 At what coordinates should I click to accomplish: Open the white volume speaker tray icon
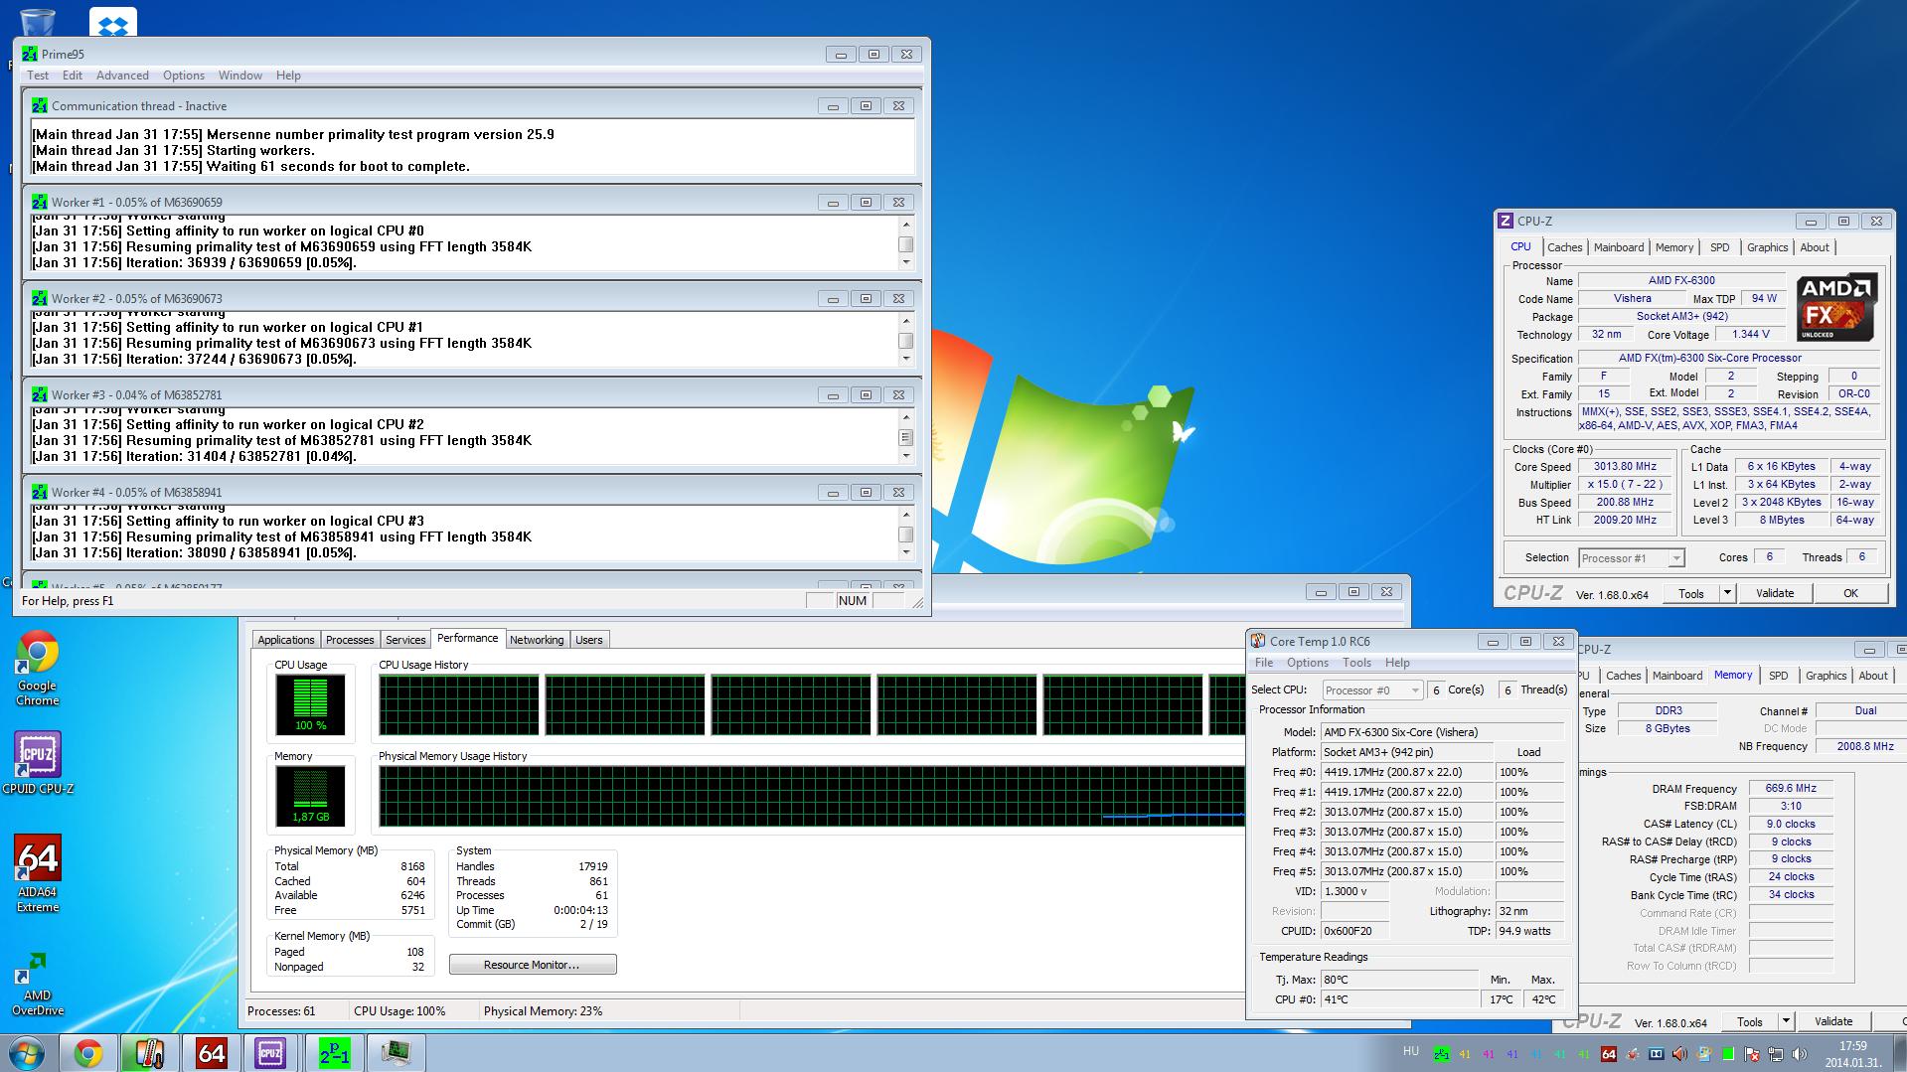coord(1800,1054)
